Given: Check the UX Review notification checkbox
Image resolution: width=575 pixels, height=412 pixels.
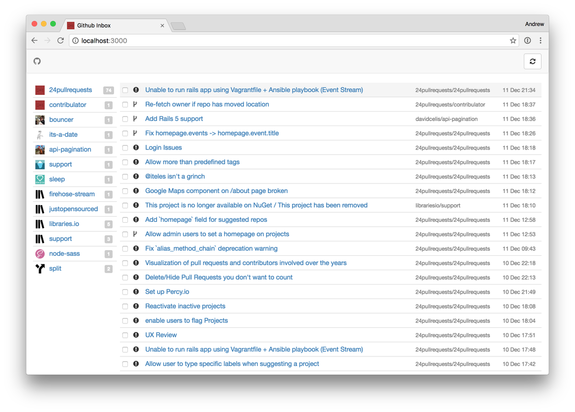Looking at the screenshot, I should [x=125, y=335].
